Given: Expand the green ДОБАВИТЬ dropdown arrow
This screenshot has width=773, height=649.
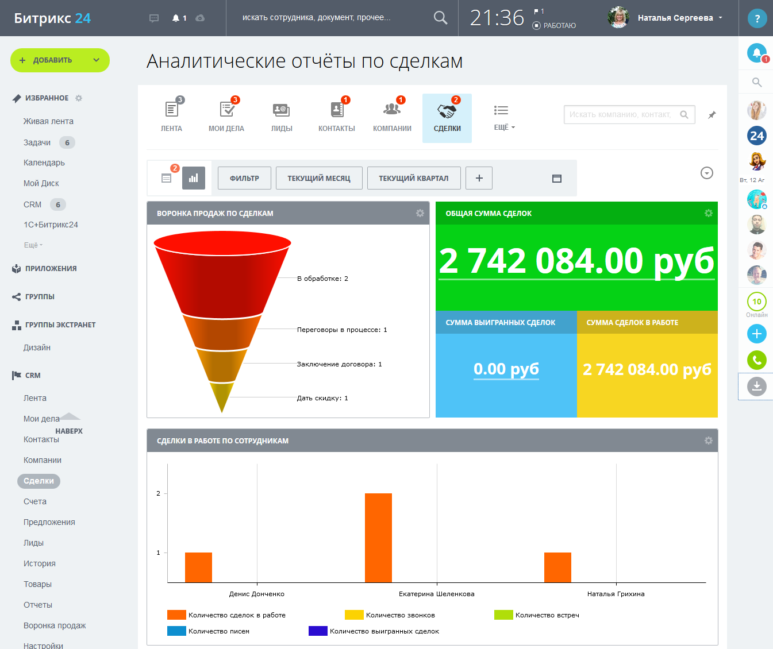Looking at the screenshot, I should [97, 60].
